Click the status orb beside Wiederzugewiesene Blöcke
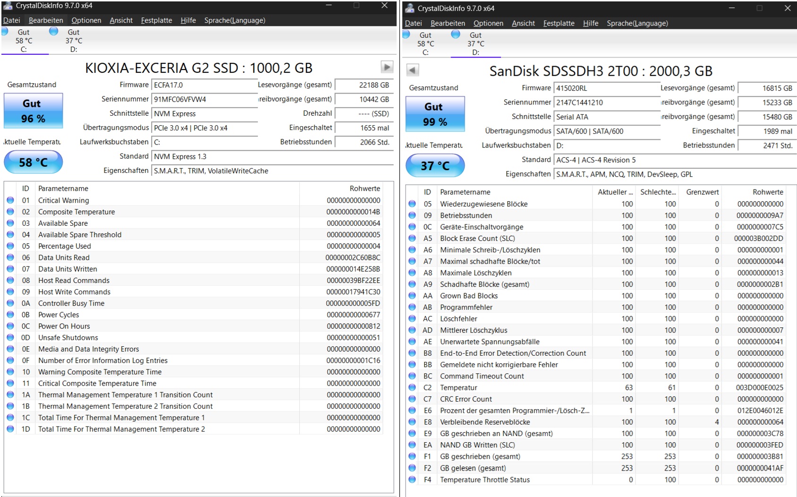 (x=412, y=204)
